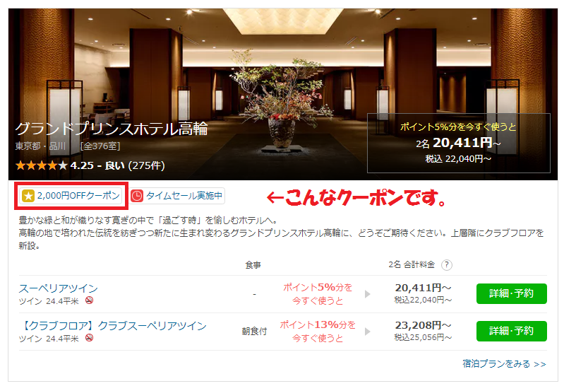Click no-smoking icon under スーペリアツイン
The height and width of the screenshot is (386, 564).
(89, 300)
